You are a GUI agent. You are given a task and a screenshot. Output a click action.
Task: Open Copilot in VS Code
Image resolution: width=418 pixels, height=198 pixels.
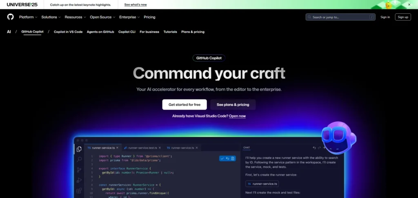tap(68, 32)
